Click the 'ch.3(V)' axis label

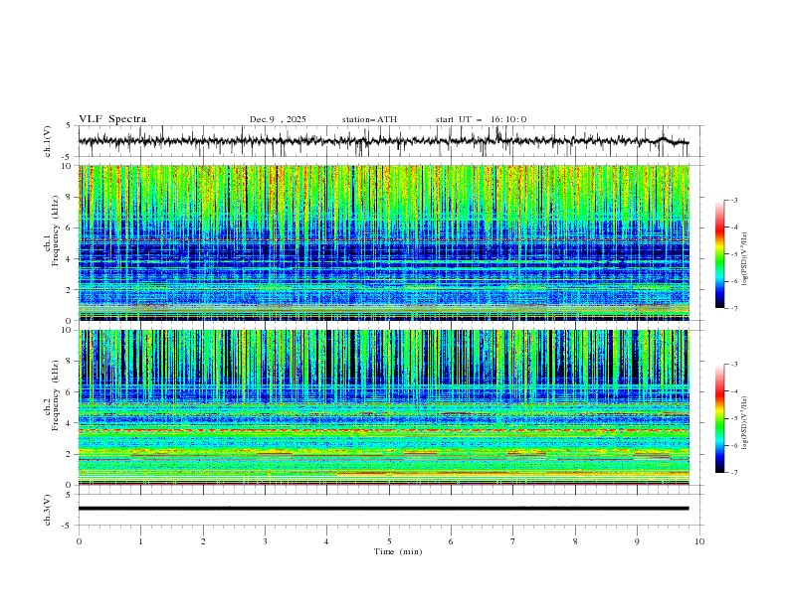point(48,510)
